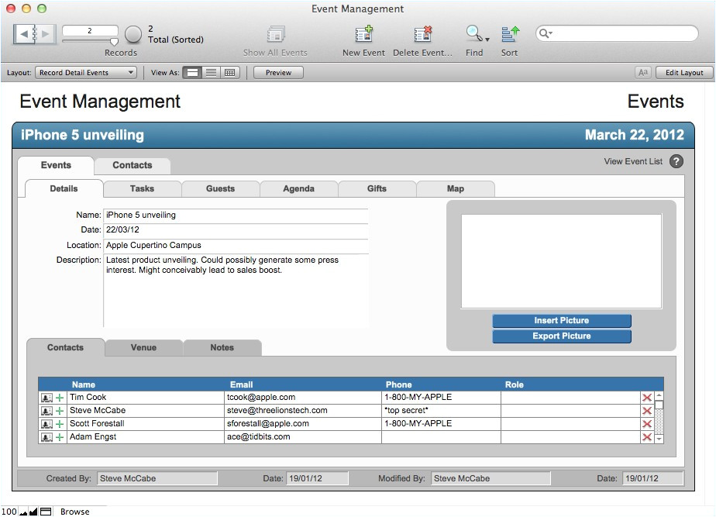Open the Layout dropdown menu

[x=86, y=73]
